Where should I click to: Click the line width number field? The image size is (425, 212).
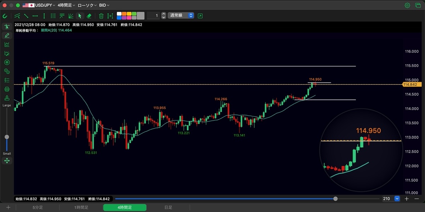tap(153, 16)
